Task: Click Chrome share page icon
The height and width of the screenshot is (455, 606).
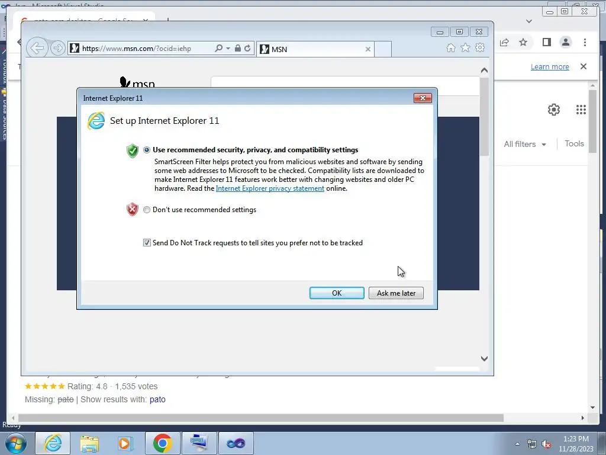Action: [504, 42]
